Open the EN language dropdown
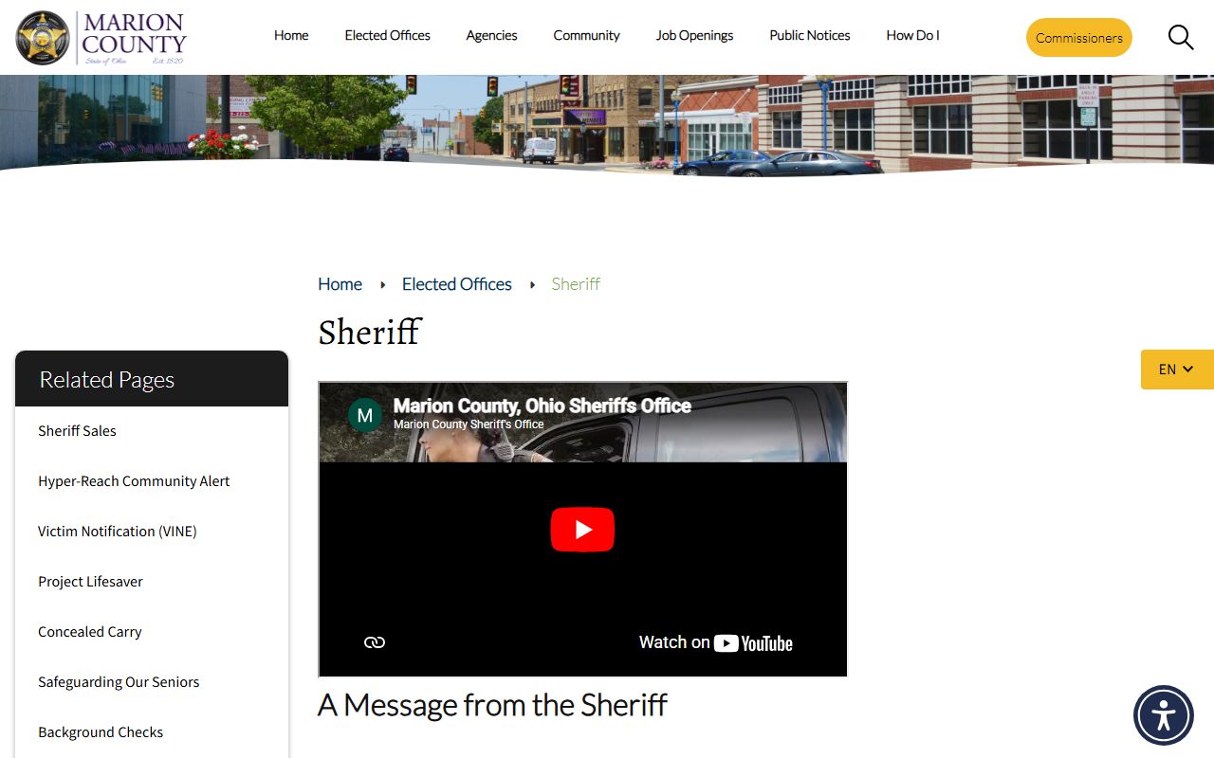Viewport: 1214px width, 758px height. [1177, 370]
